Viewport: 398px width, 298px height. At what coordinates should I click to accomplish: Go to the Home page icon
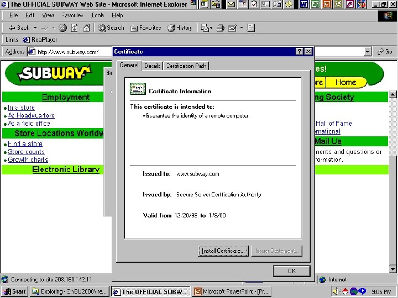pos(87,28)
